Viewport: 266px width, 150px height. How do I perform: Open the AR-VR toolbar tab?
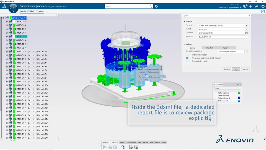[x=145, y=142]
